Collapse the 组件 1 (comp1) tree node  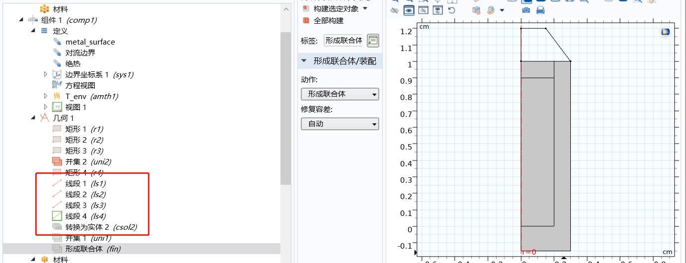[x=21, y=20]
